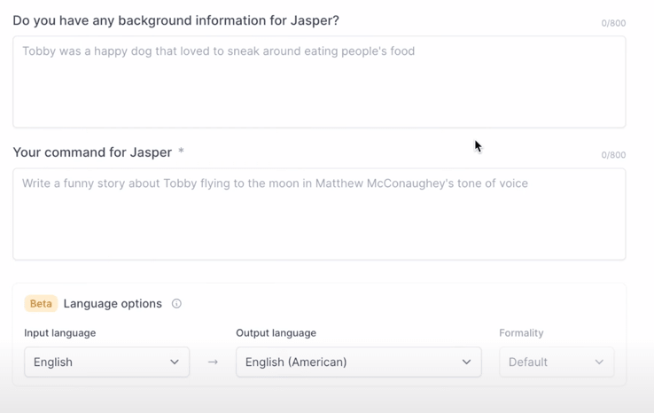Click the chevron in the Formality box
Image resolution: width=654 pixels, height=413 pixels.
pos(599,362)
